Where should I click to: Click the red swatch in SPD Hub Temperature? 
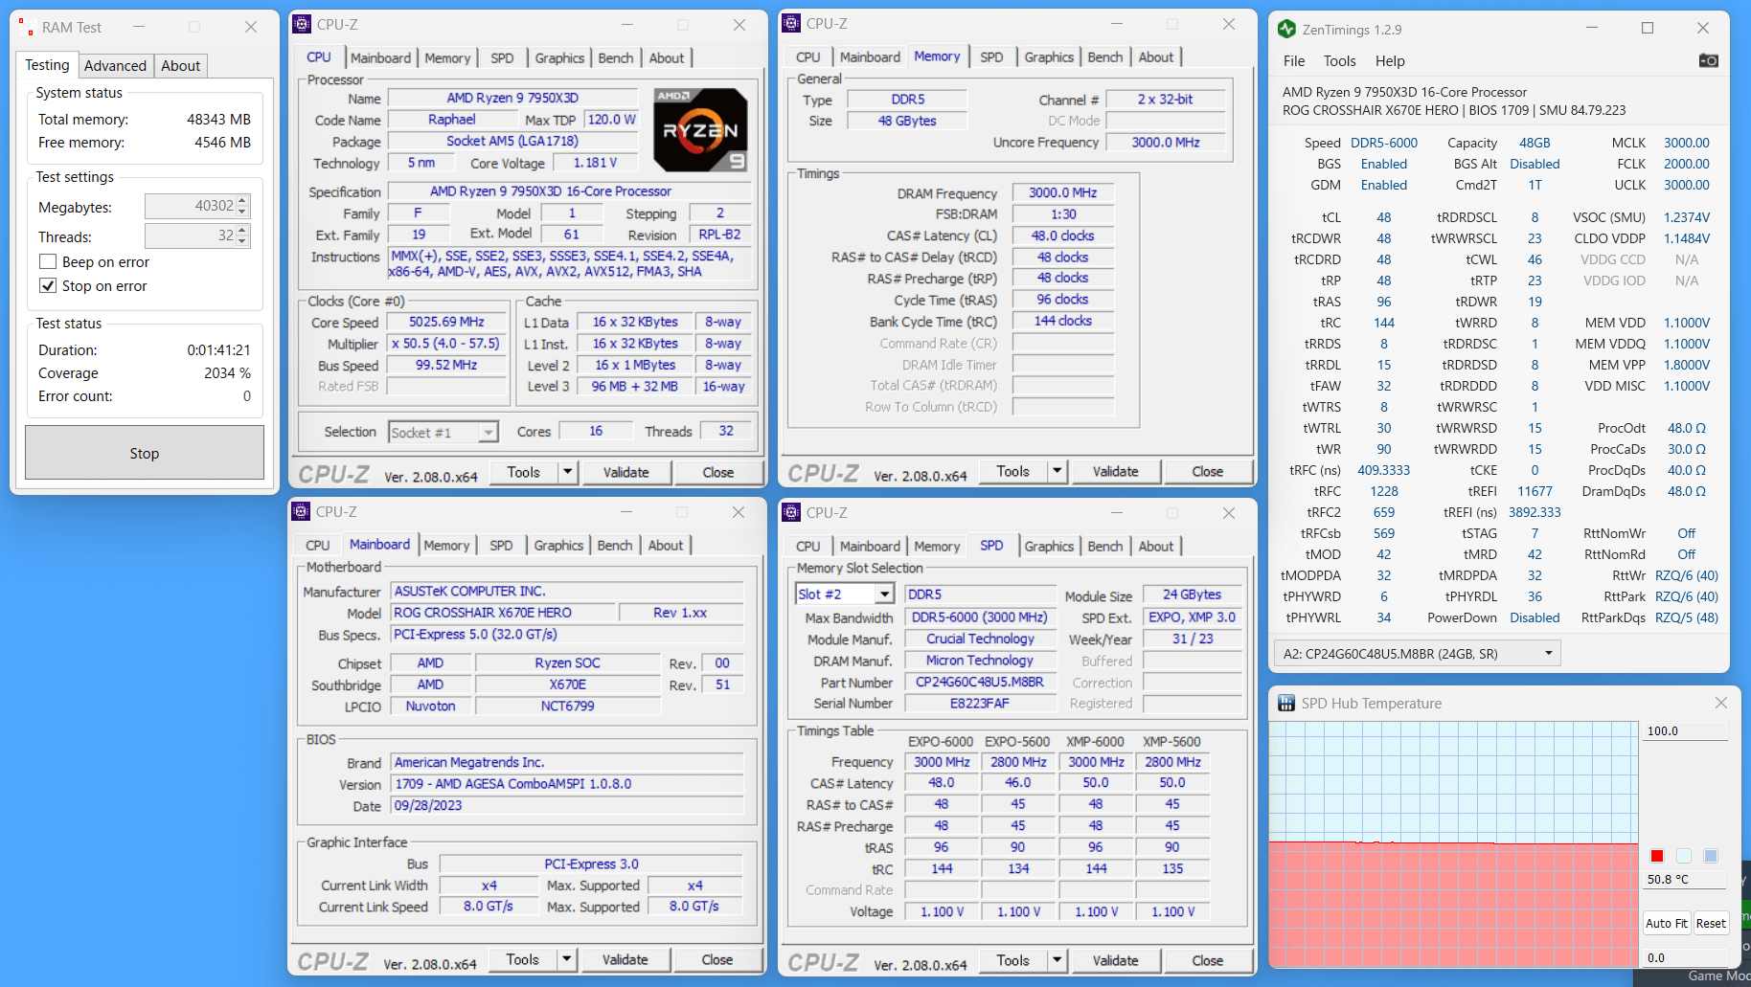(x=1657, y=856)
